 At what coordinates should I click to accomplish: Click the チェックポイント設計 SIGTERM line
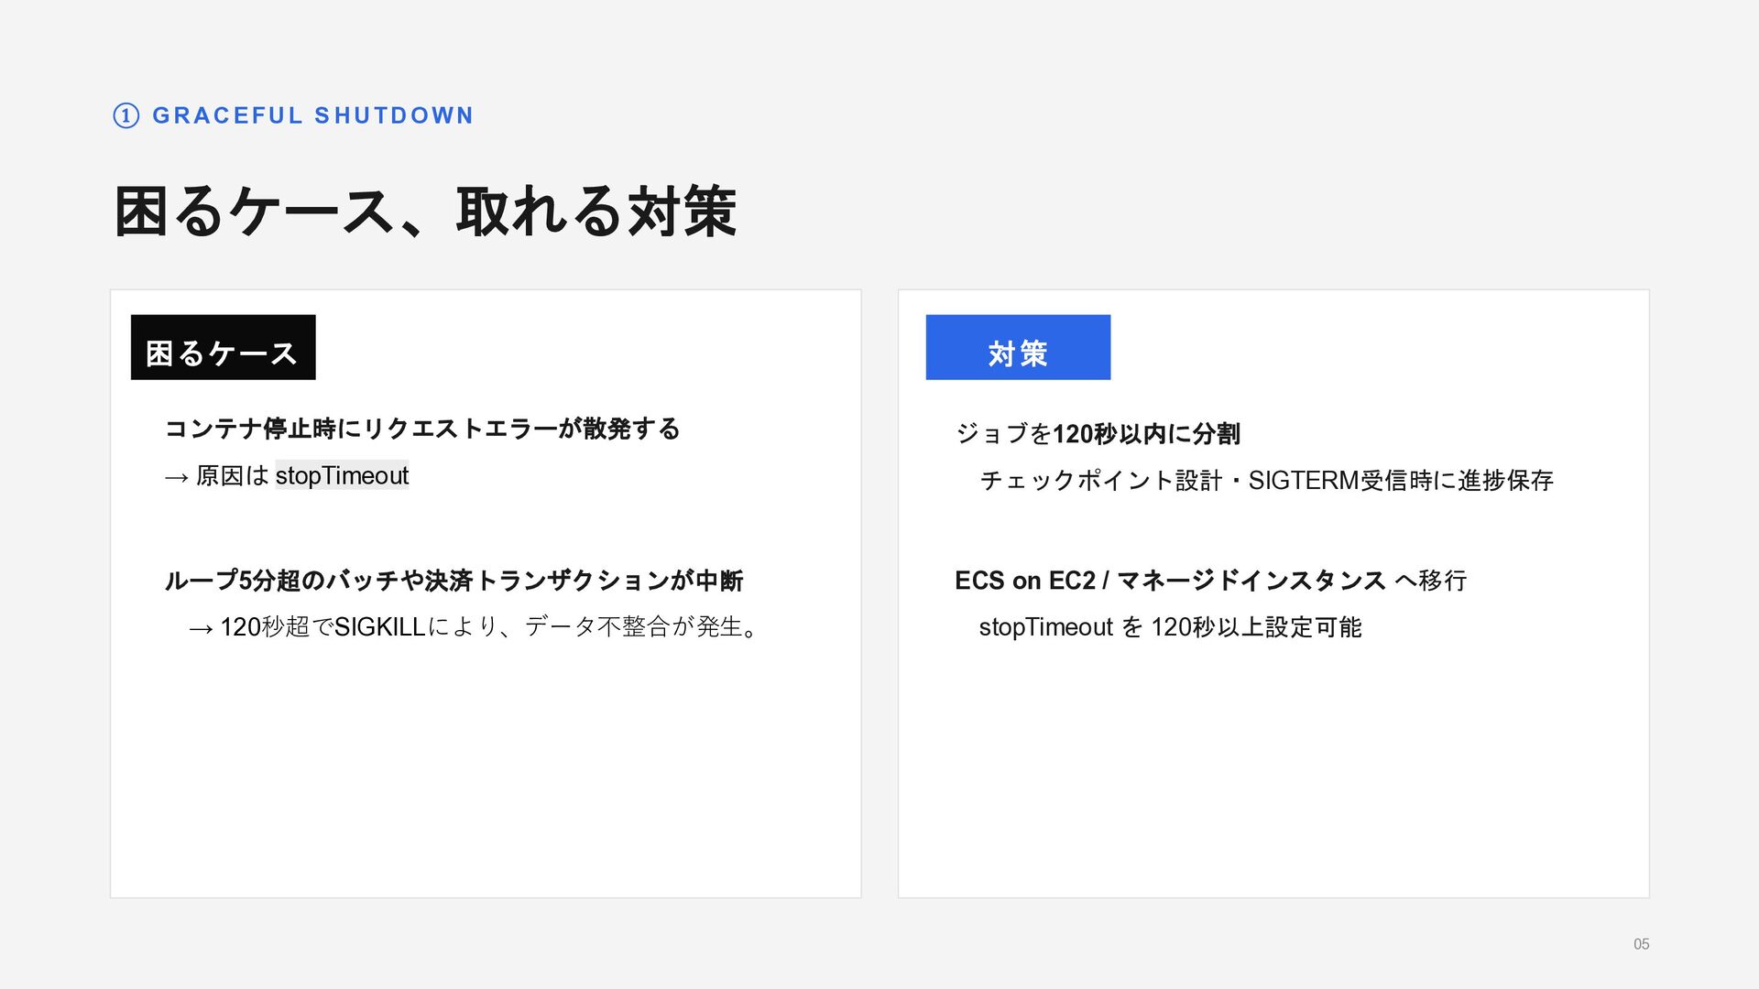(1266, 481)
